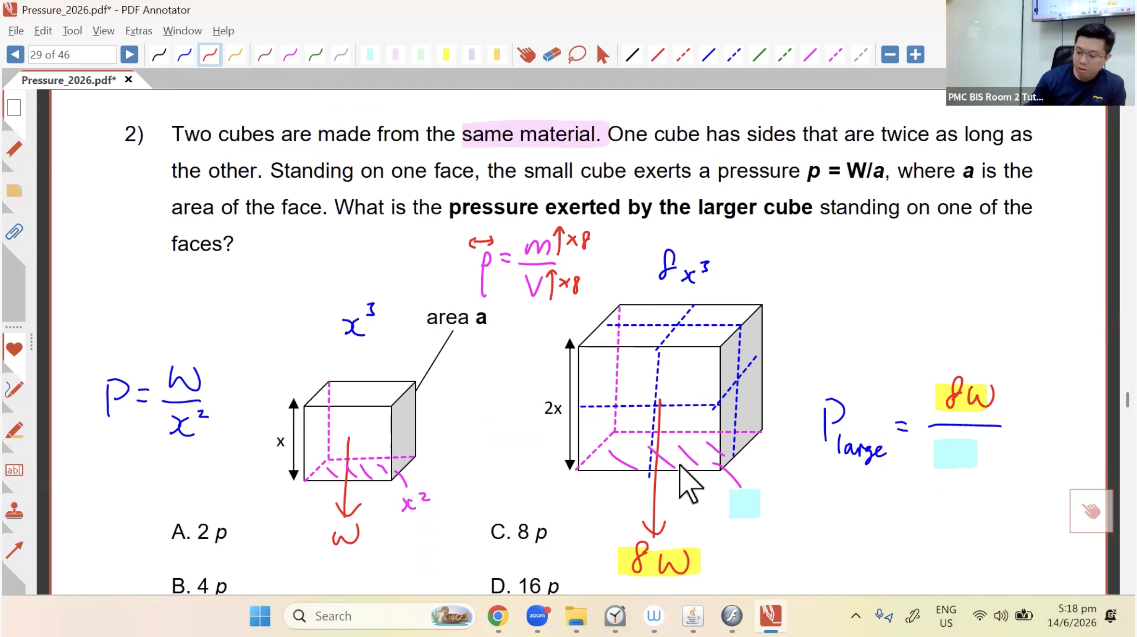The image size is (1137, 637).
Task: Select the orange freehand pen
Action: pyautogui.click(x=235, y=55)
